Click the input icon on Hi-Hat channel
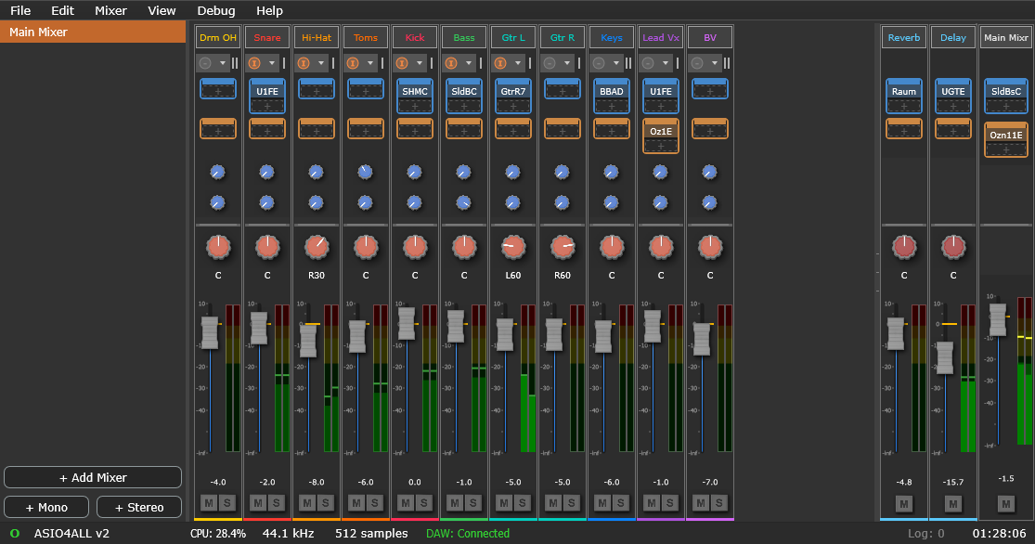The image size is (1035, 544). pyautogui.click(x=304, y=63)
